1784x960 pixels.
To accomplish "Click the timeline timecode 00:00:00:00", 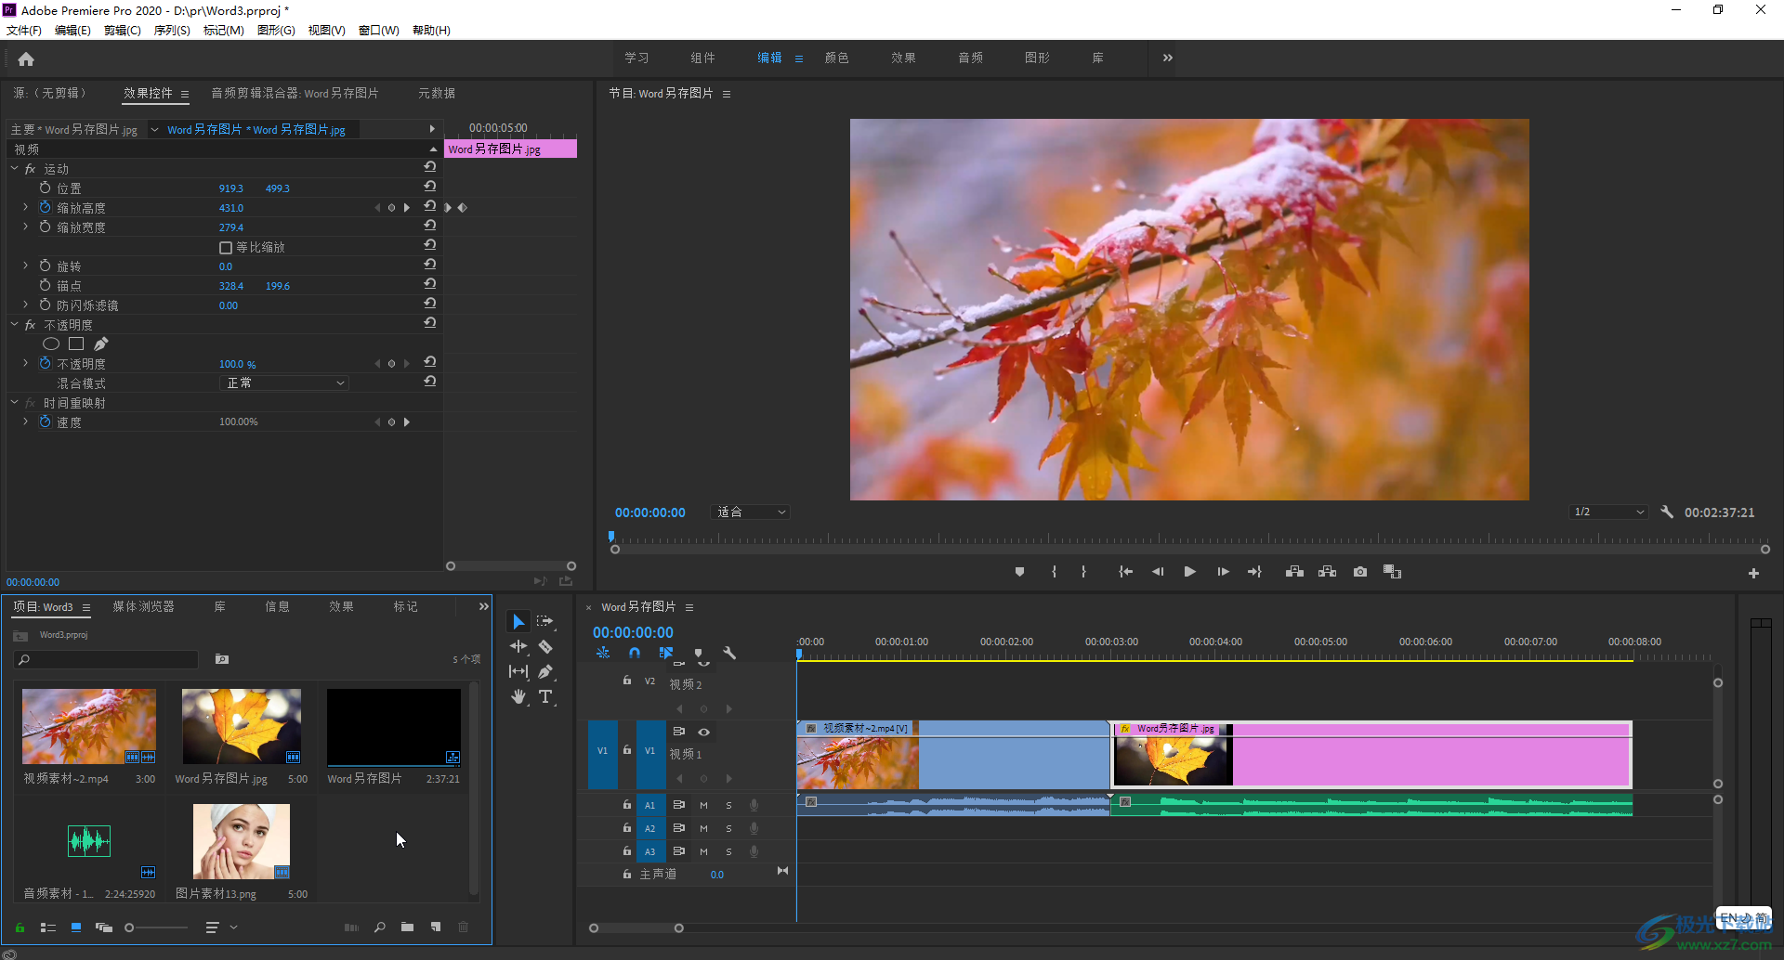I will 633,632.
